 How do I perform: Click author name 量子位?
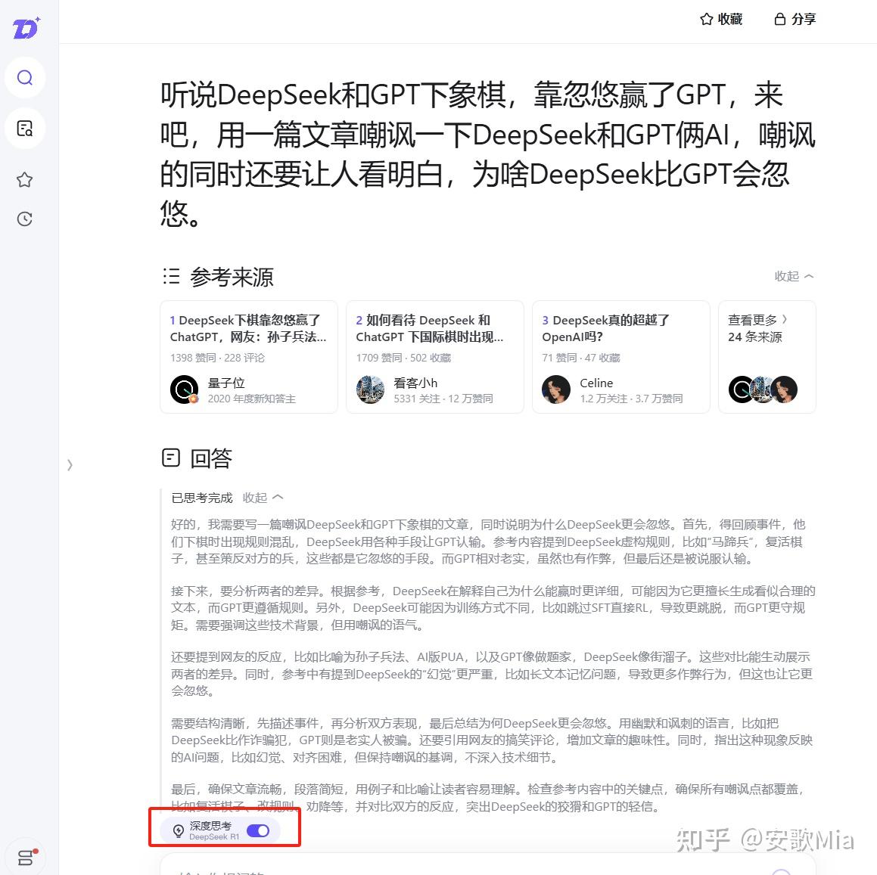coord(226,383)
